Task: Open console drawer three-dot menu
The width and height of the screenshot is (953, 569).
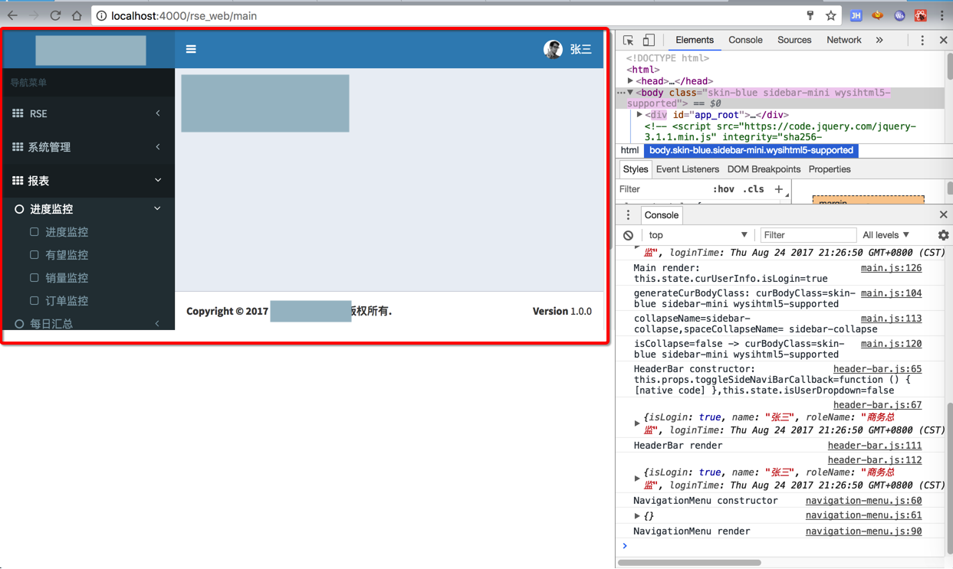Action: 628,215
